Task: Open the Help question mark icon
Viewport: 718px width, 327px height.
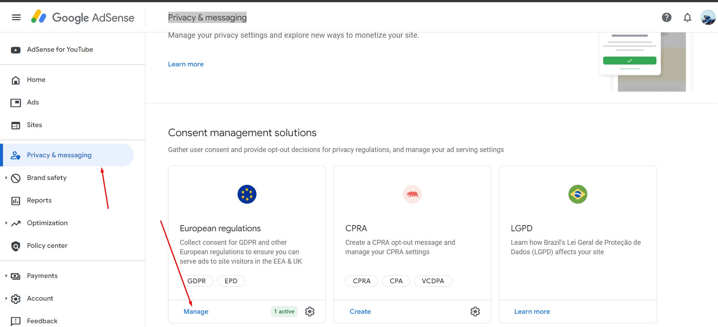Action: 666,17
